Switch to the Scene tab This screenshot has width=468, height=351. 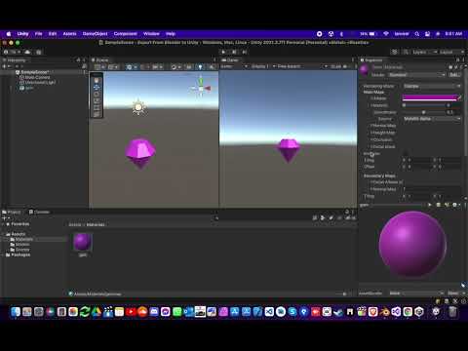click(x=99, y=60)
